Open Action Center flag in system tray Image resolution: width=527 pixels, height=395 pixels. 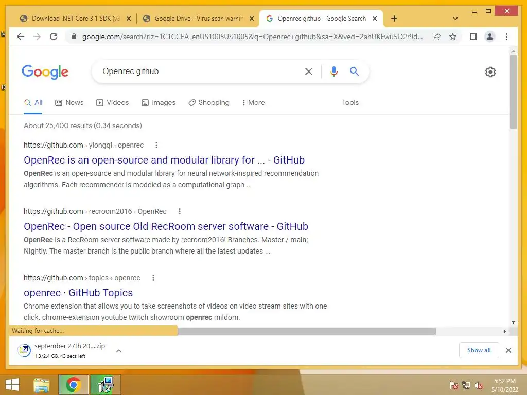click(x=454, y=385)
